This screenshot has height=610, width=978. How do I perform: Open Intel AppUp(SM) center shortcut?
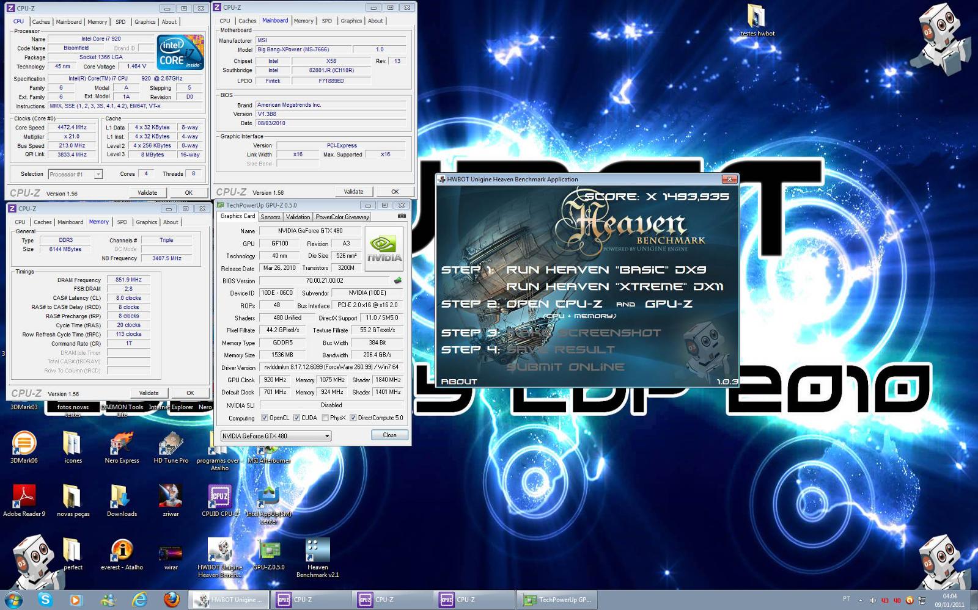tap(268, 504)
